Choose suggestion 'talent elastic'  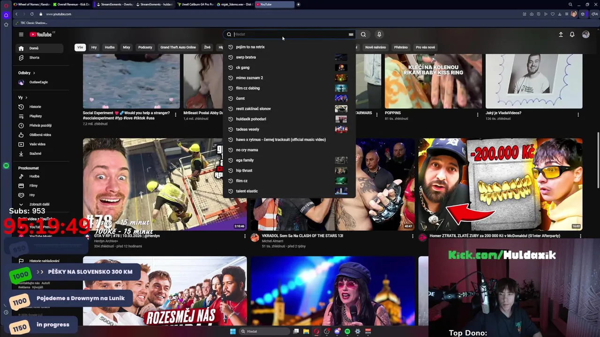pos(289,191)
